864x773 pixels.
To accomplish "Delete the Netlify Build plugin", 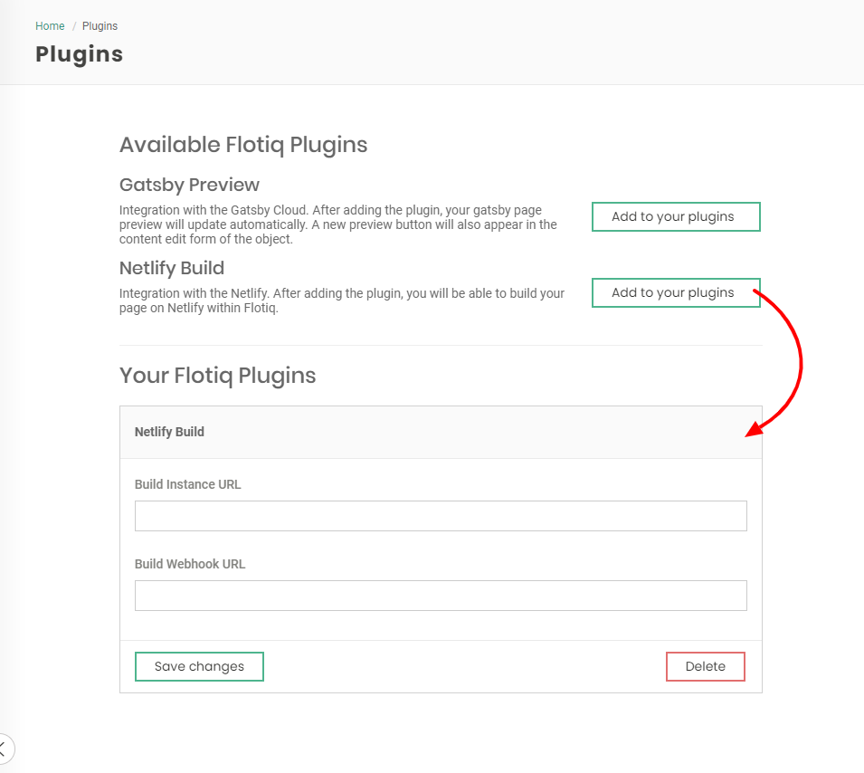I will tap(705, 666).
